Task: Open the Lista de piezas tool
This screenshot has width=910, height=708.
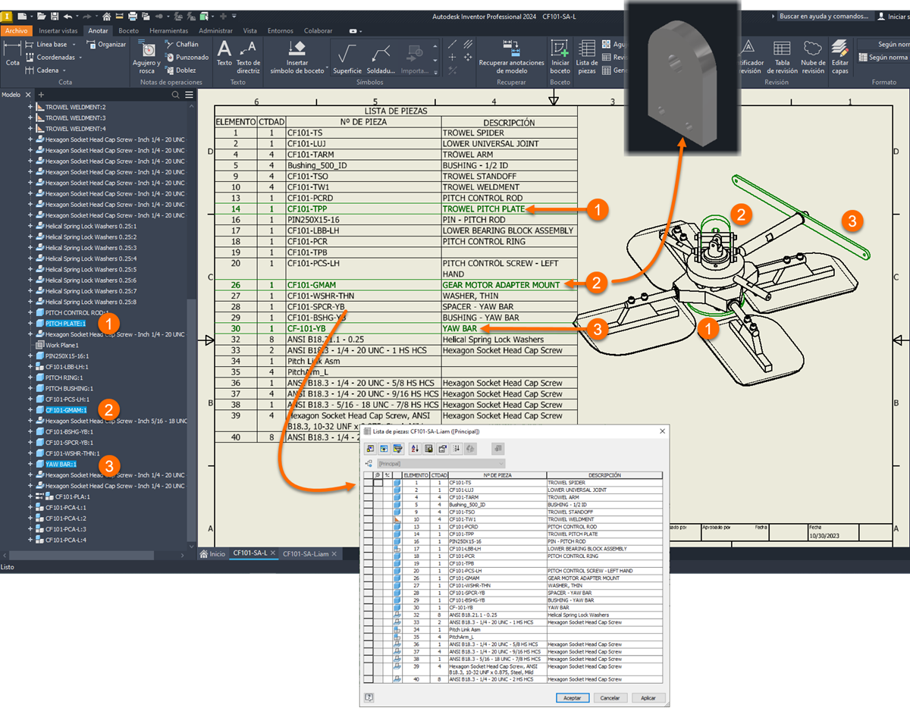Action: 587,57
